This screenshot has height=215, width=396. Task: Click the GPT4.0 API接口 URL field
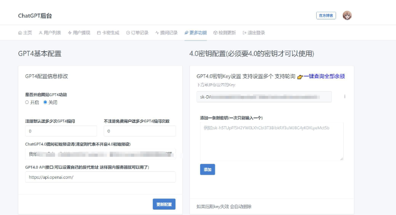pos(100,177)
